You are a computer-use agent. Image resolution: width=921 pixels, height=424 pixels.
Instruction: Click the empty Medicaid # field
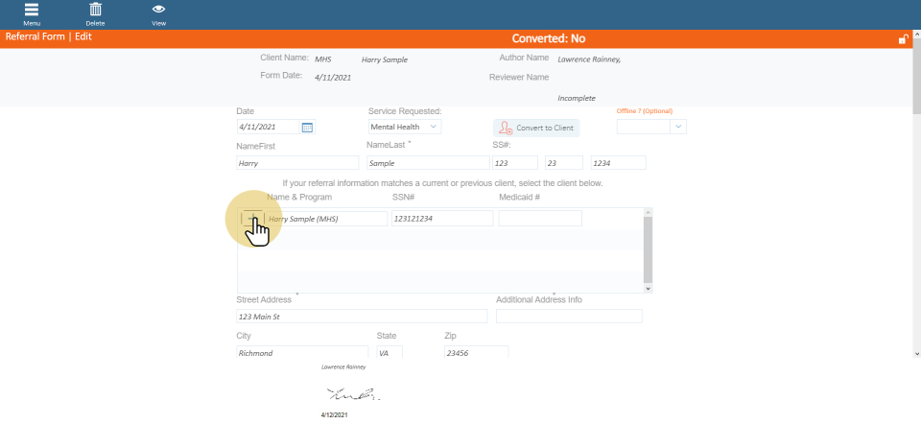tap(539, 219)
